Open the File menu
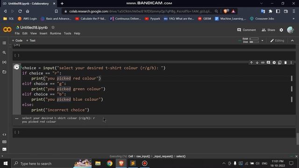 point(17,33)
